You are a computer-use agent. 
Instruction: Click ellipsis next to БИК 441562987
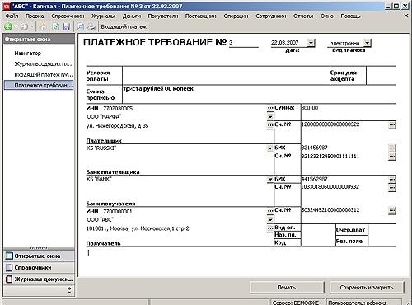pos(392,179)
